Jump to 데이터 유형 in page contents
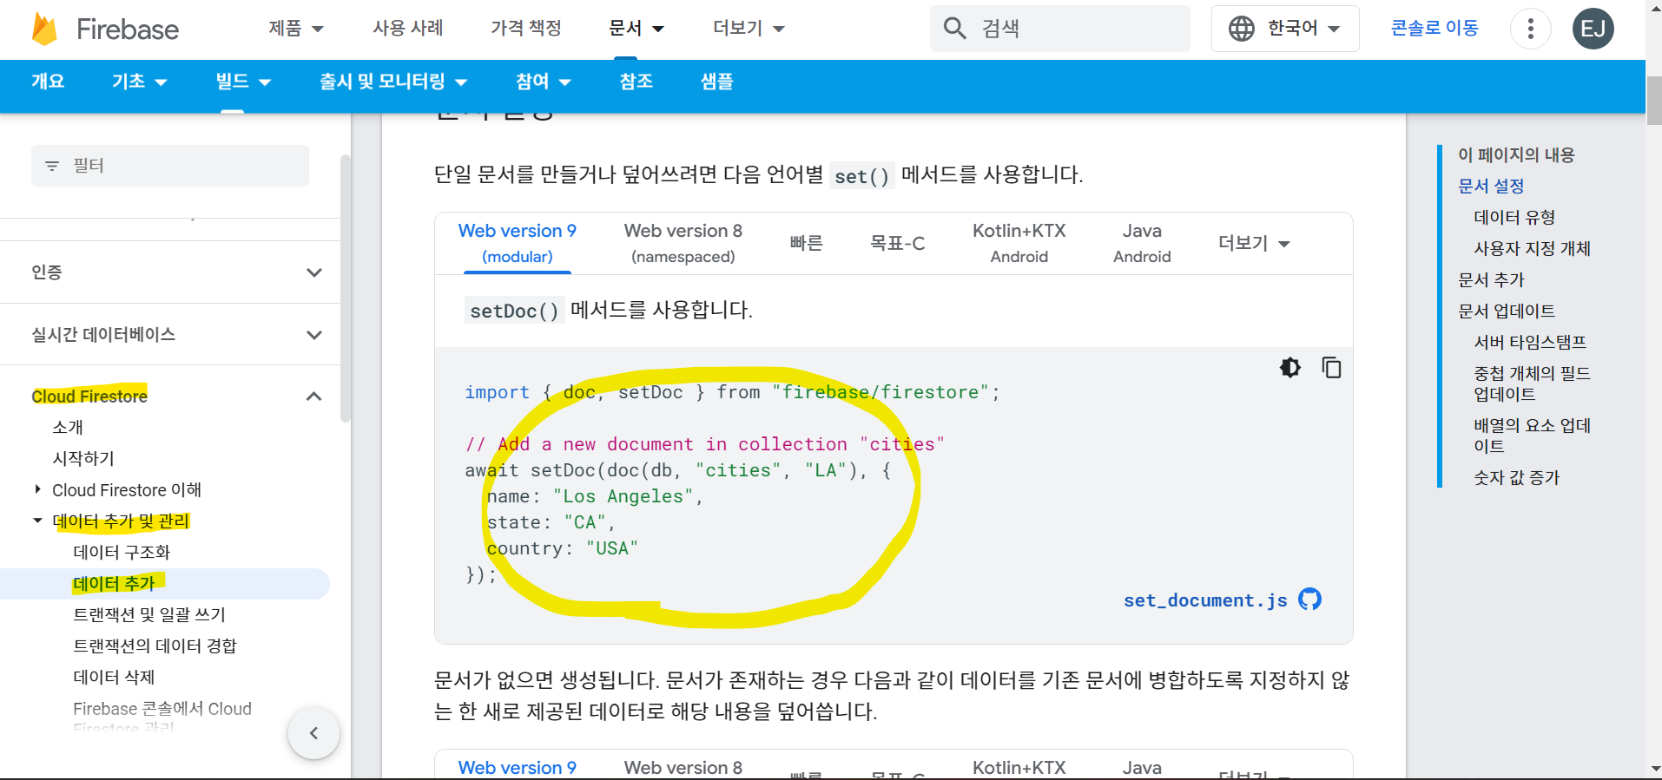1662x780 pixels. tap(1514, 218)
